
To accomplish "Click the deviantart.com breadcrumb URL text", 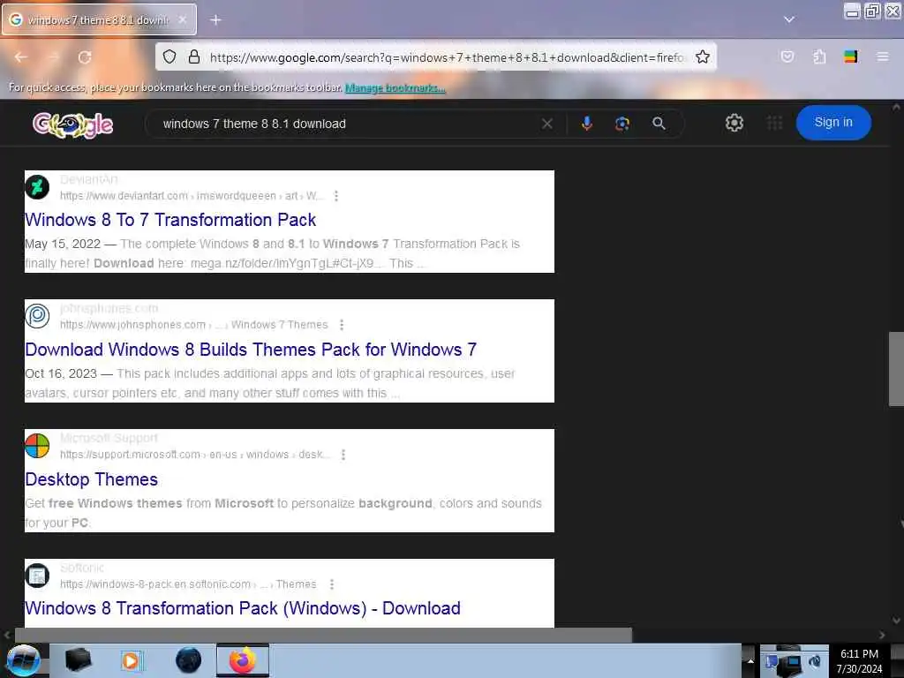I will [x=192, y=196].
